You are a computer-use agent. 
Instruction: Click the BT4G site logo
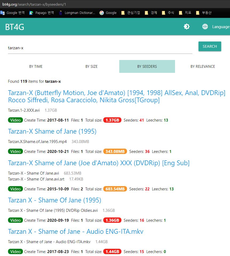(x=15, y=27)
